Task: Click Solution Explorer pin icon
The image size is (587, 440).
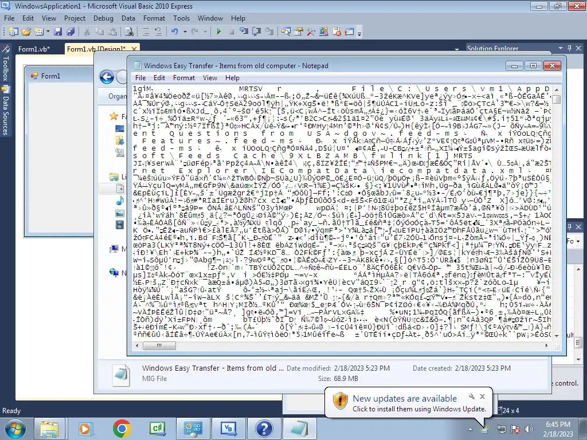Action: tap(569, 48)
